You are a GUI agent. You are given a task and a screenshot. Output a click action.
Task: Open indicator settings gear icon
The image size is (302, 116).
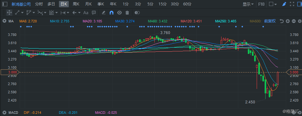[x=299, y=21]
